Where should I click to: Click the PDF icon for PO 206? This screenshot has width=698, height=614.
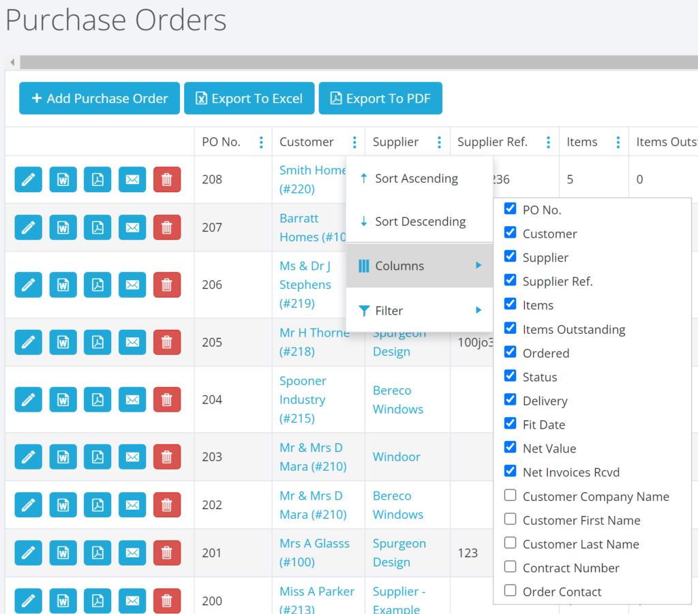pos(97,285)
